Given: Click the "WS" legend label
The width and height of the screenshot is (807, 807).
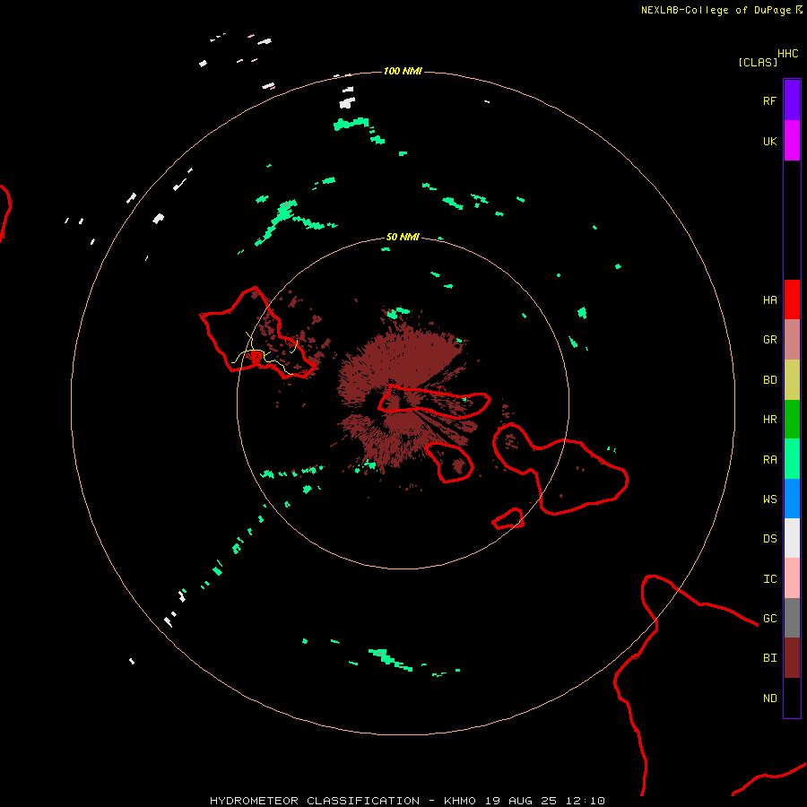Looking at the screenshot, I should [x=770, y=499].
